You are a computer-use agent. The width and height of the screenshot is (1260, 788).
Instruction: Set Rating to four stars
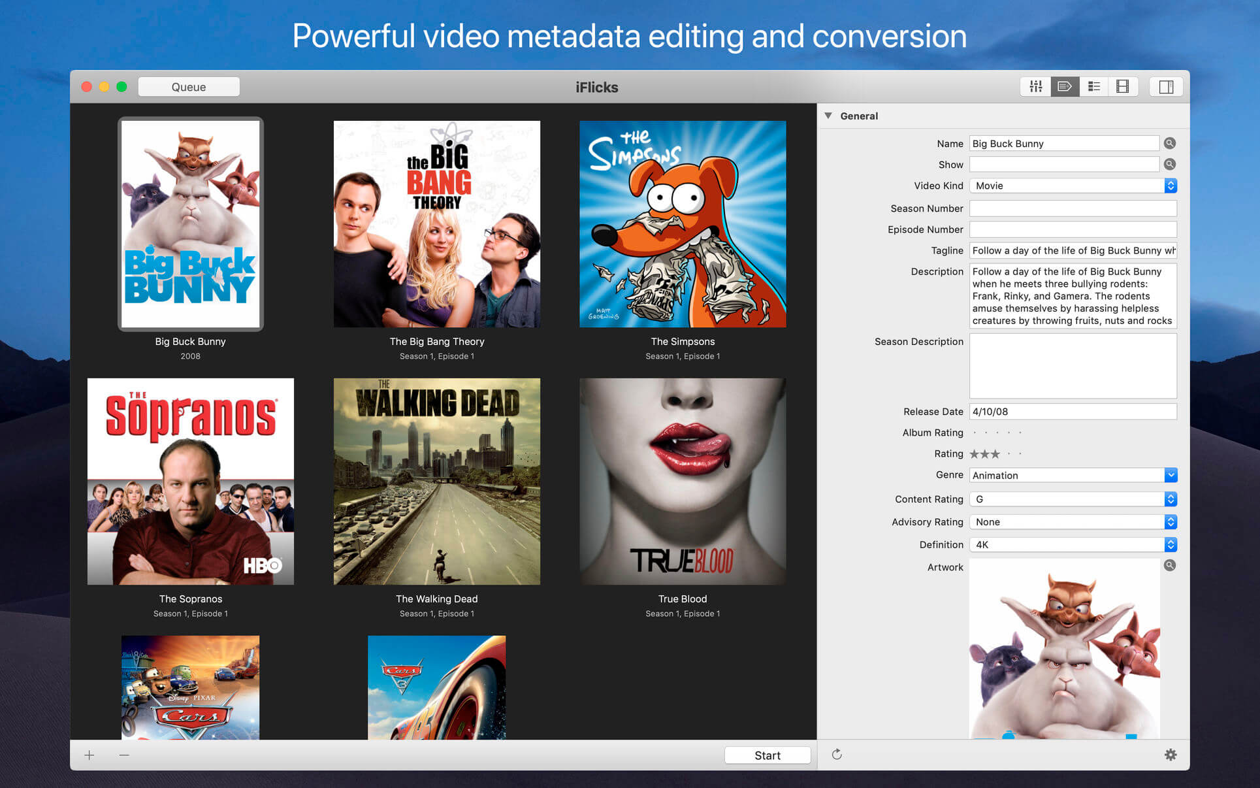click(x=1009, y=453)
